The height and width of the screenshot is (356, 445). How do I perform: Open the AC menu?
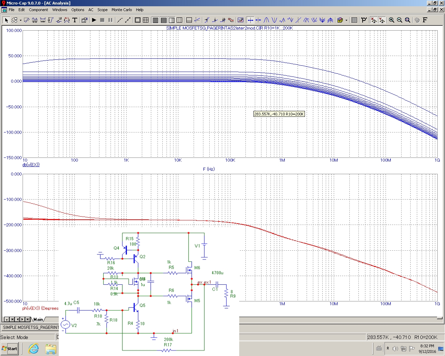(x=91, y=10)
